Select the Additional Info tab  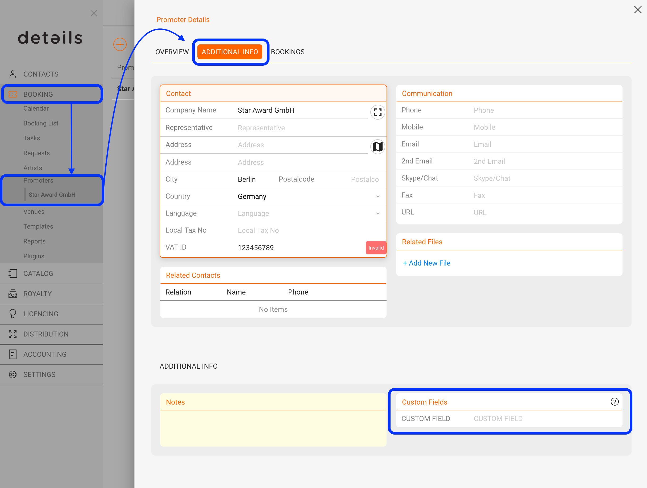230,52
